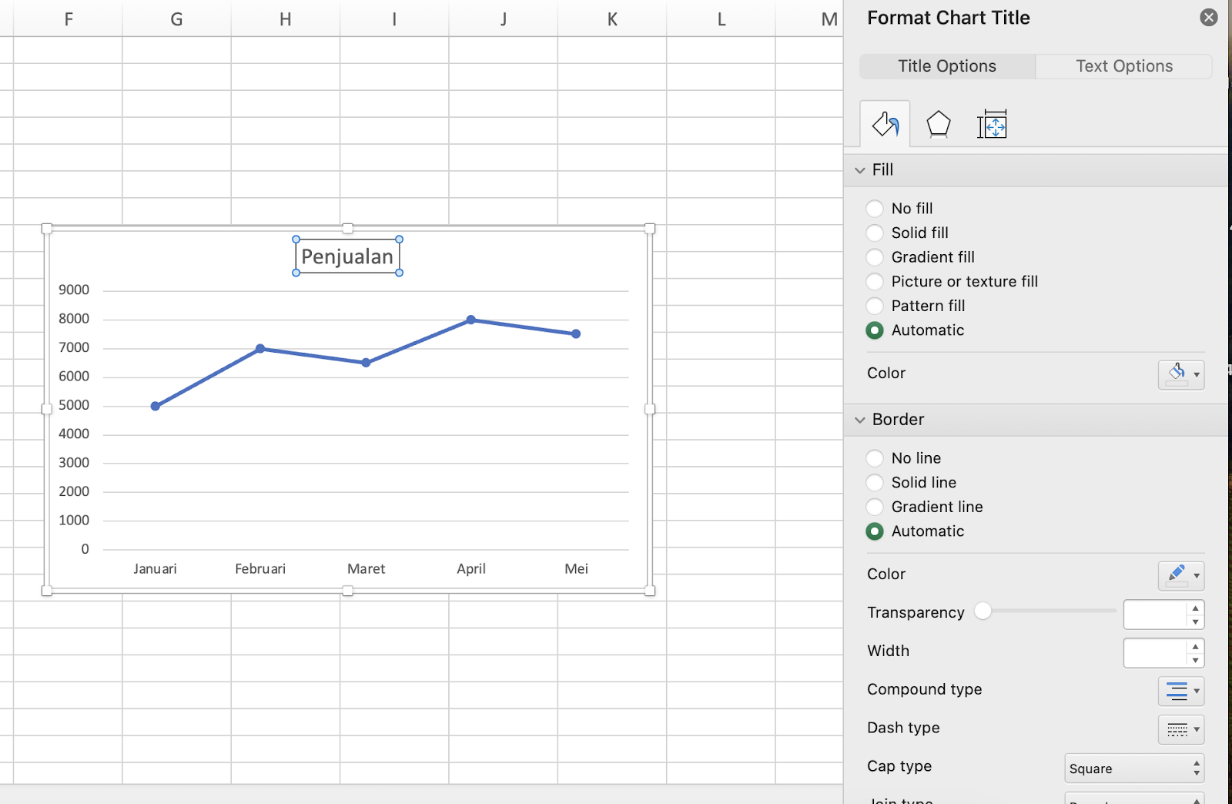Select Automatic under Fill

pos(875,330)
